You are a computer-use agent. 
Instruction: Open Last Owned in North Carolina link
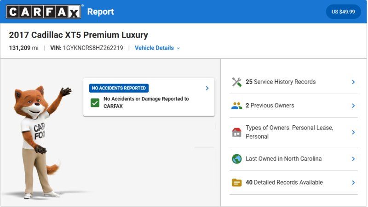(x=283, y=158)
